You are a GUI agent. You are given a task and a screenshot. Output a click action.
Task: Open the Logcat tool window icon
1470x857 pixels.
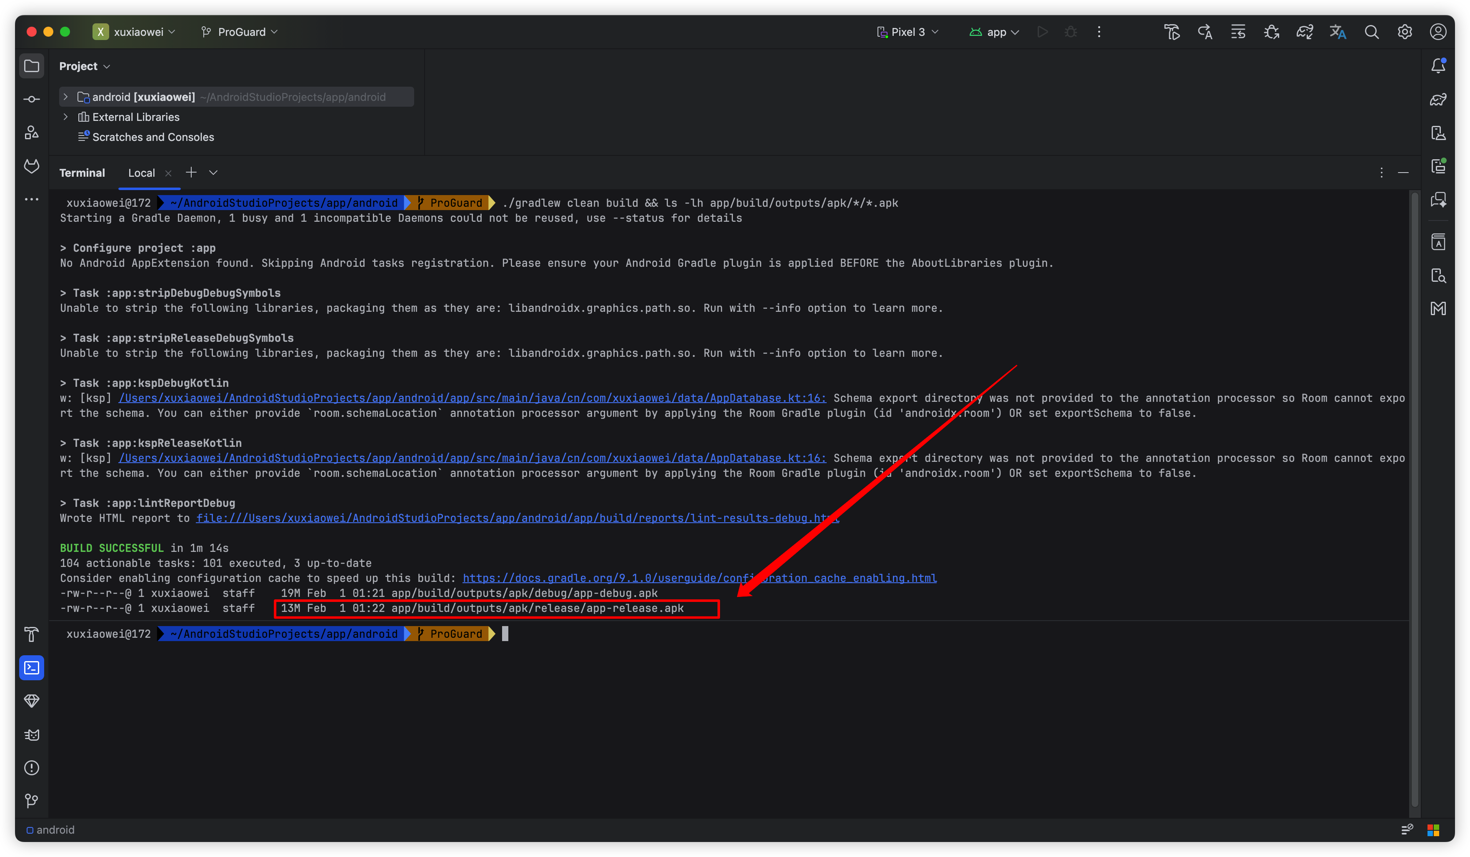[32, 734]
